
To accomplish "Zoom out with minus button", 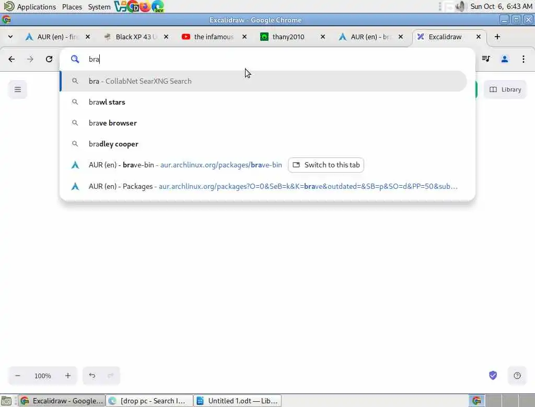I will pos(18,376).
